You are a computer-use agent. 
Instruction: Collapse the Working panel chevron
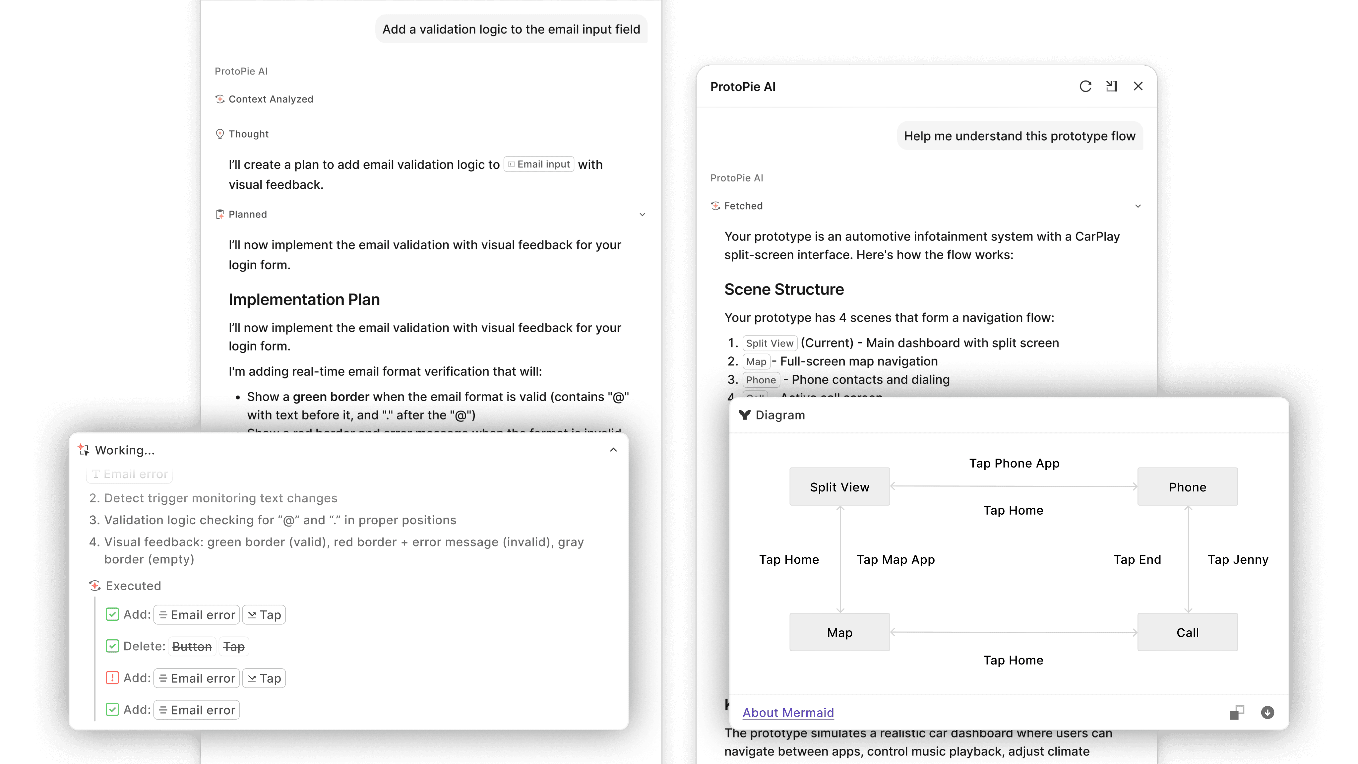pyautogui.click(x=613, y=450)
